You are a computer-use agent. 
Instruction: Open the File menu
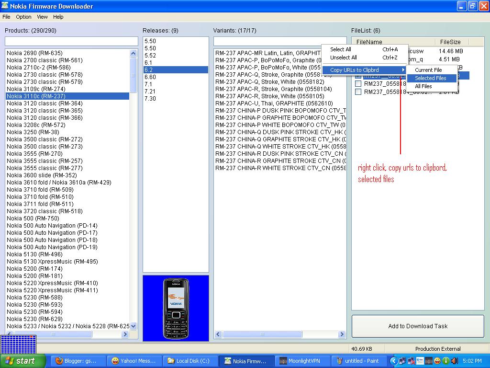coord(6,17)
